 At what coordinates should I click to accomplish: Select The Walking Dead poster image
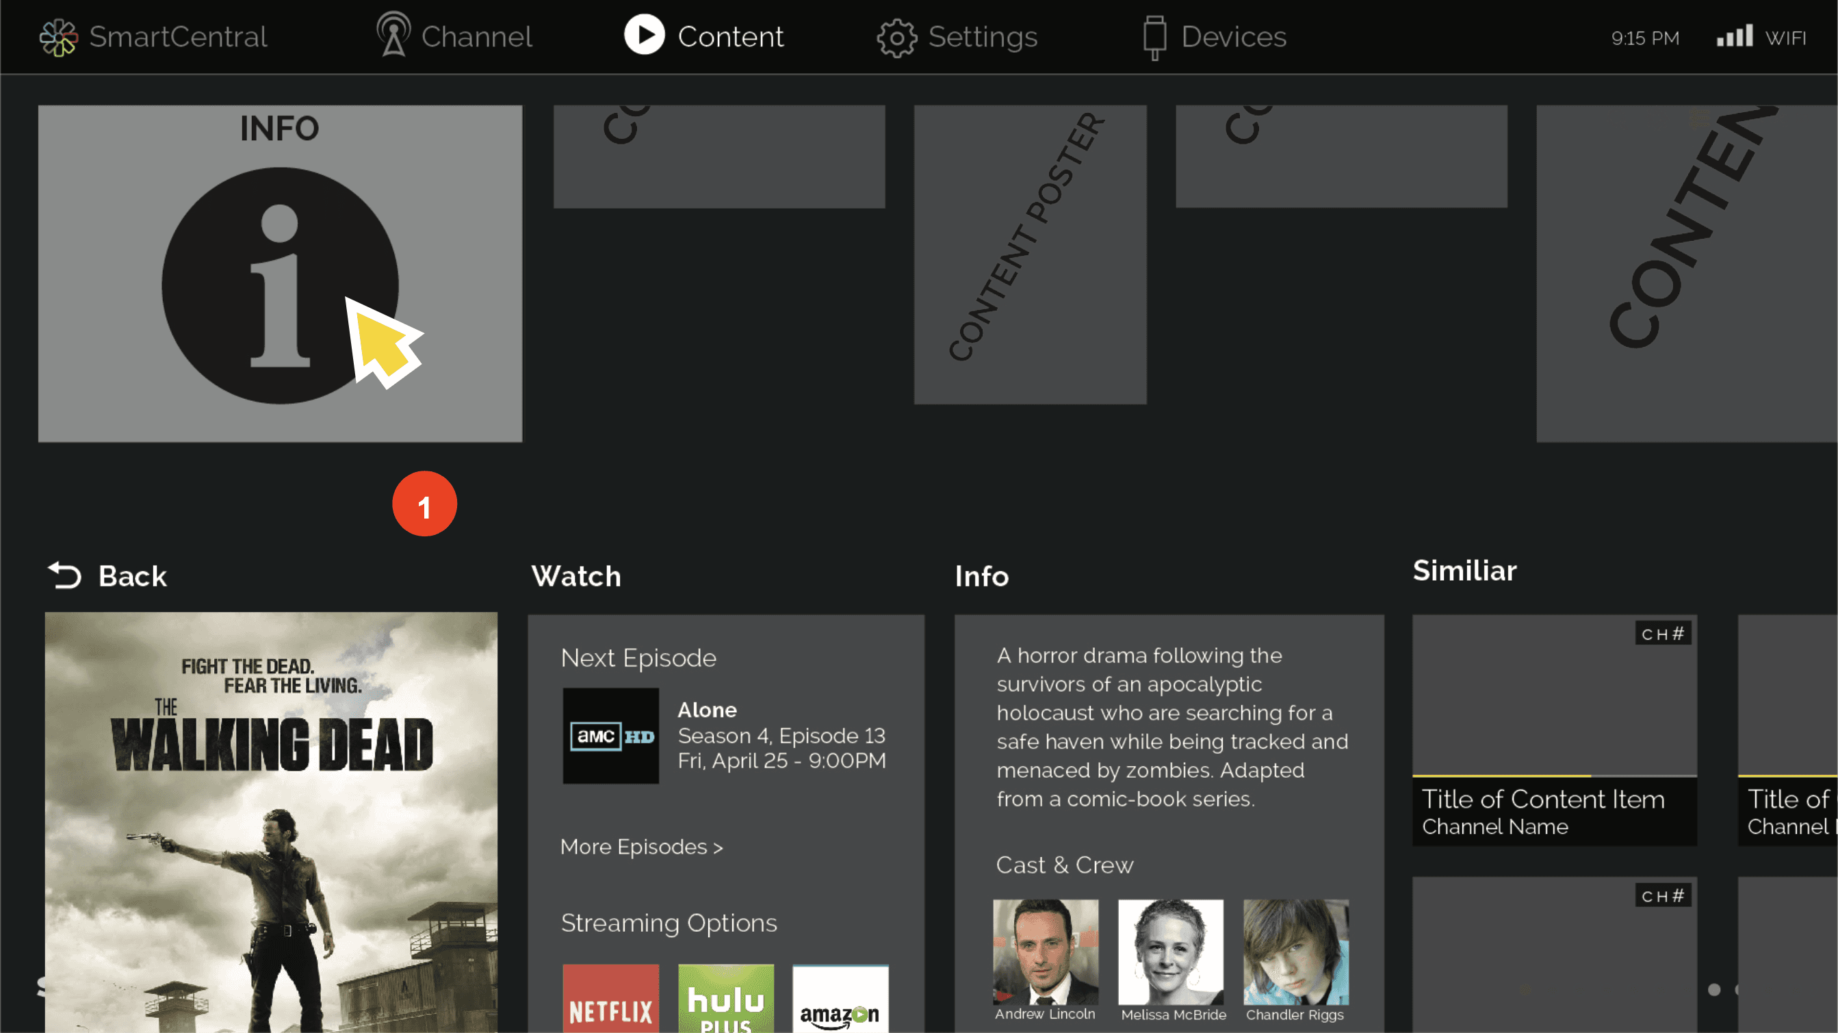(271, 822)
